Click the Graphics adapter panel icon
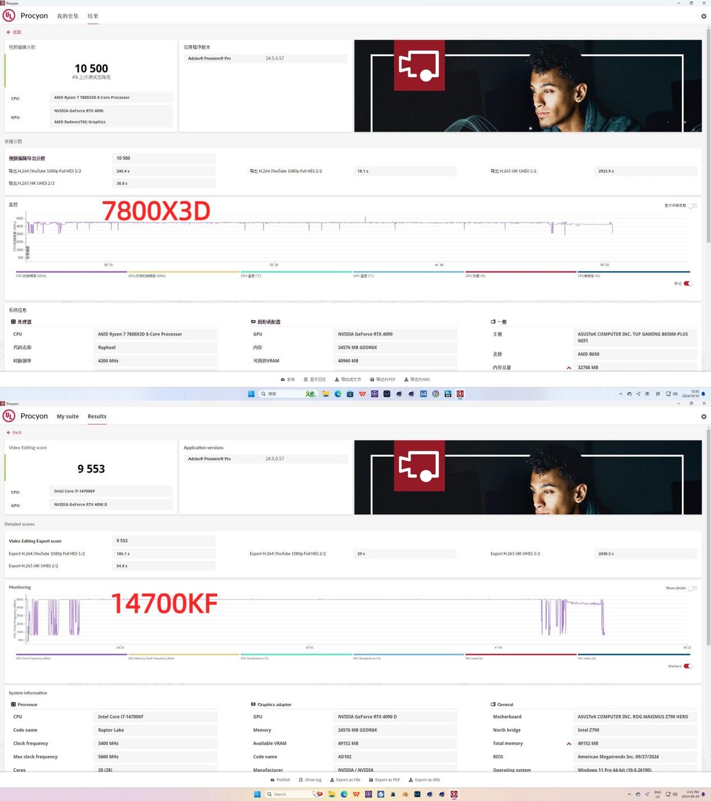Viewport: 711px width, 801px height. click(x=253, y=704)
